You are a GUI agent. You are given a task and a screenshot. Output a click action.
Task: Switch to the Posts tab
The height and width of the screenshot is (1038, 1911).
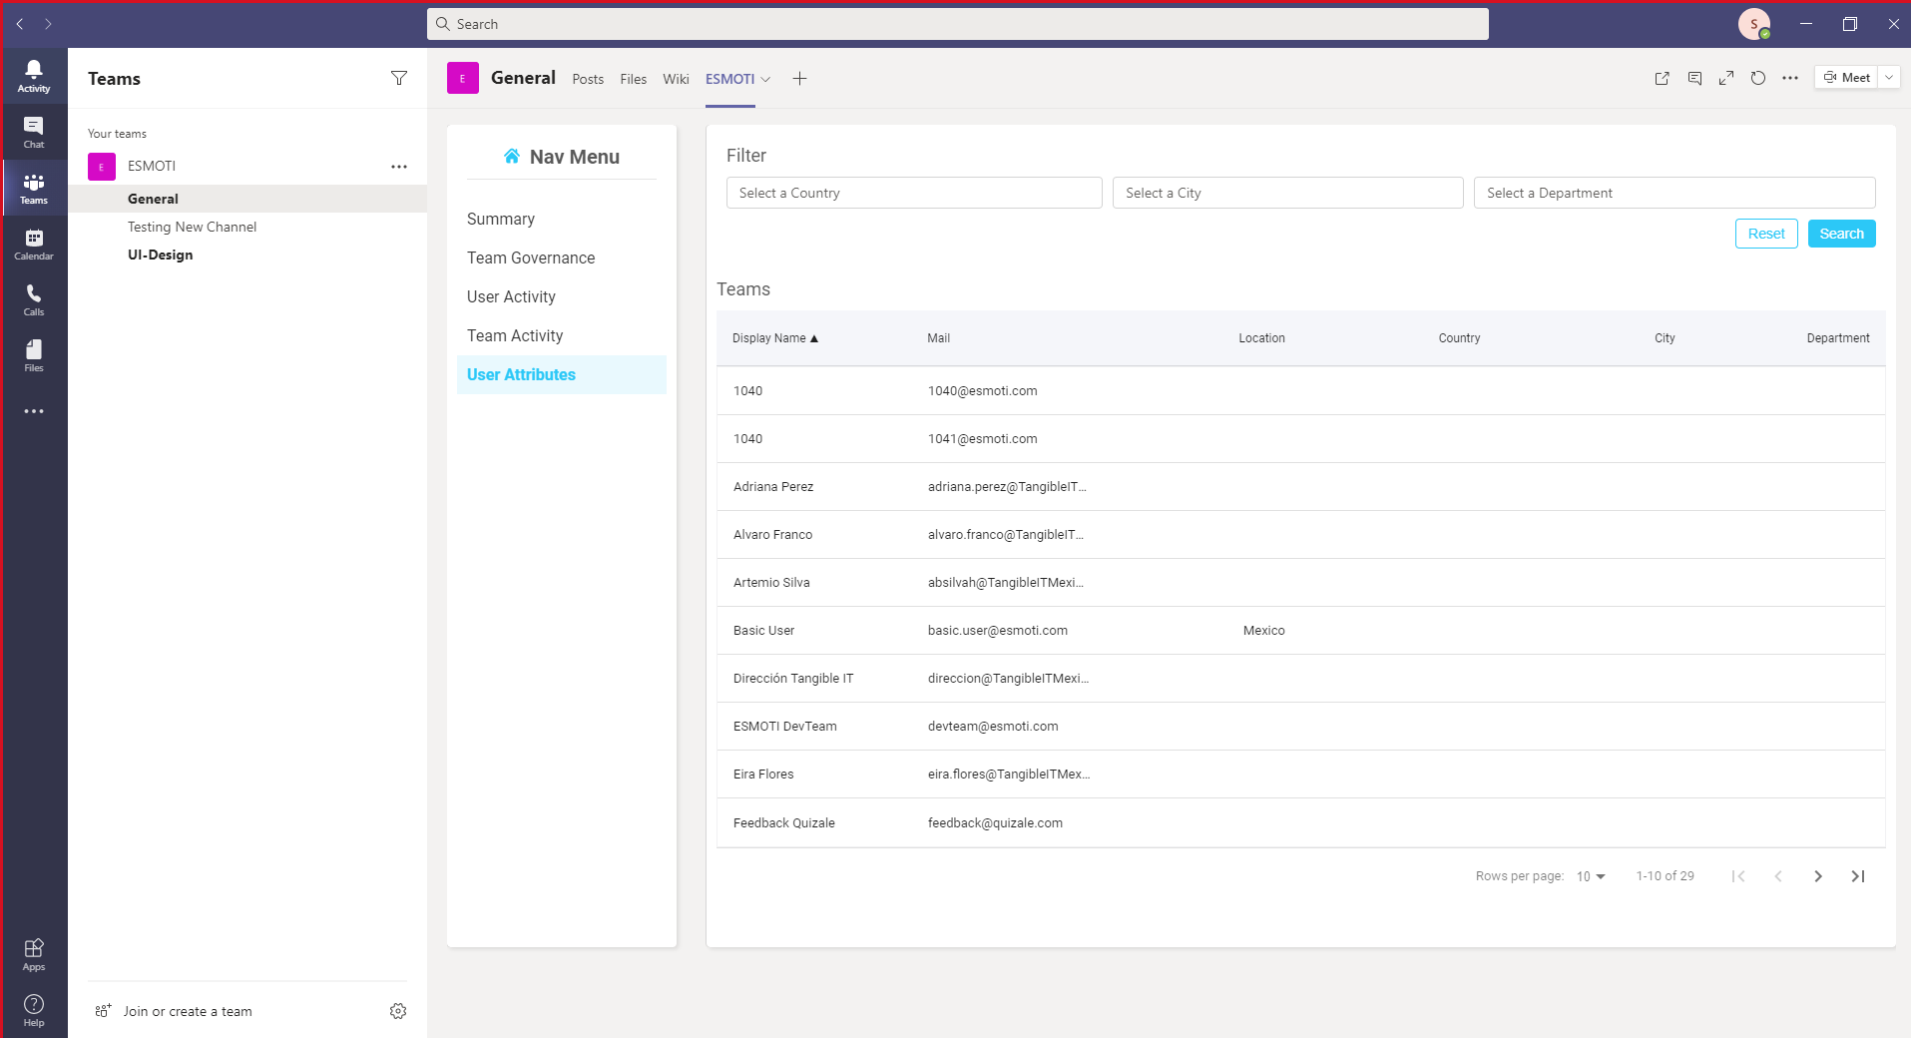click(588, 79)
